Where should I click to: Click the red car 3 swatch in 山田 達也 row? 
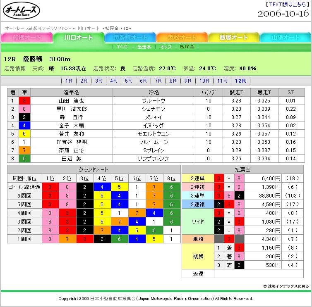24,101
